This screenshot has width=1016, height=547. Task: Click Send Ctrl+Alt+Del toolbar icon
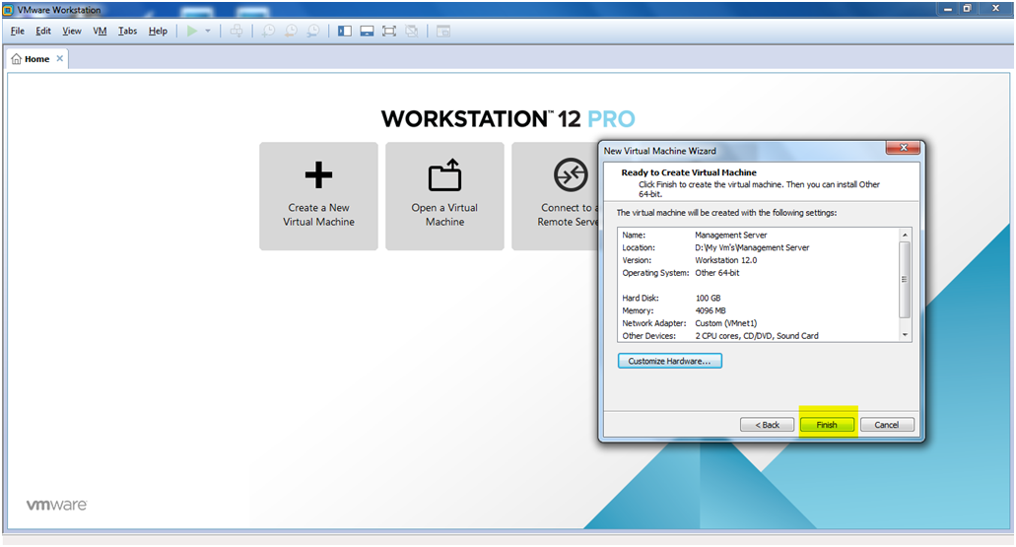pos(237,32)
